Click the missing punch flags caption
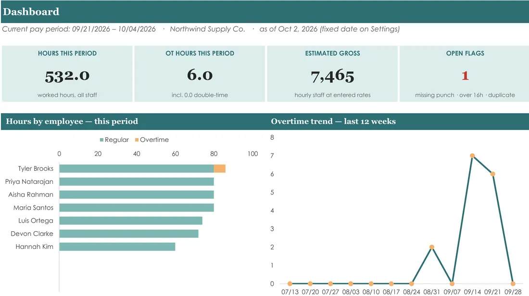Viewport: 529px width, 296px height. point(465,95)
